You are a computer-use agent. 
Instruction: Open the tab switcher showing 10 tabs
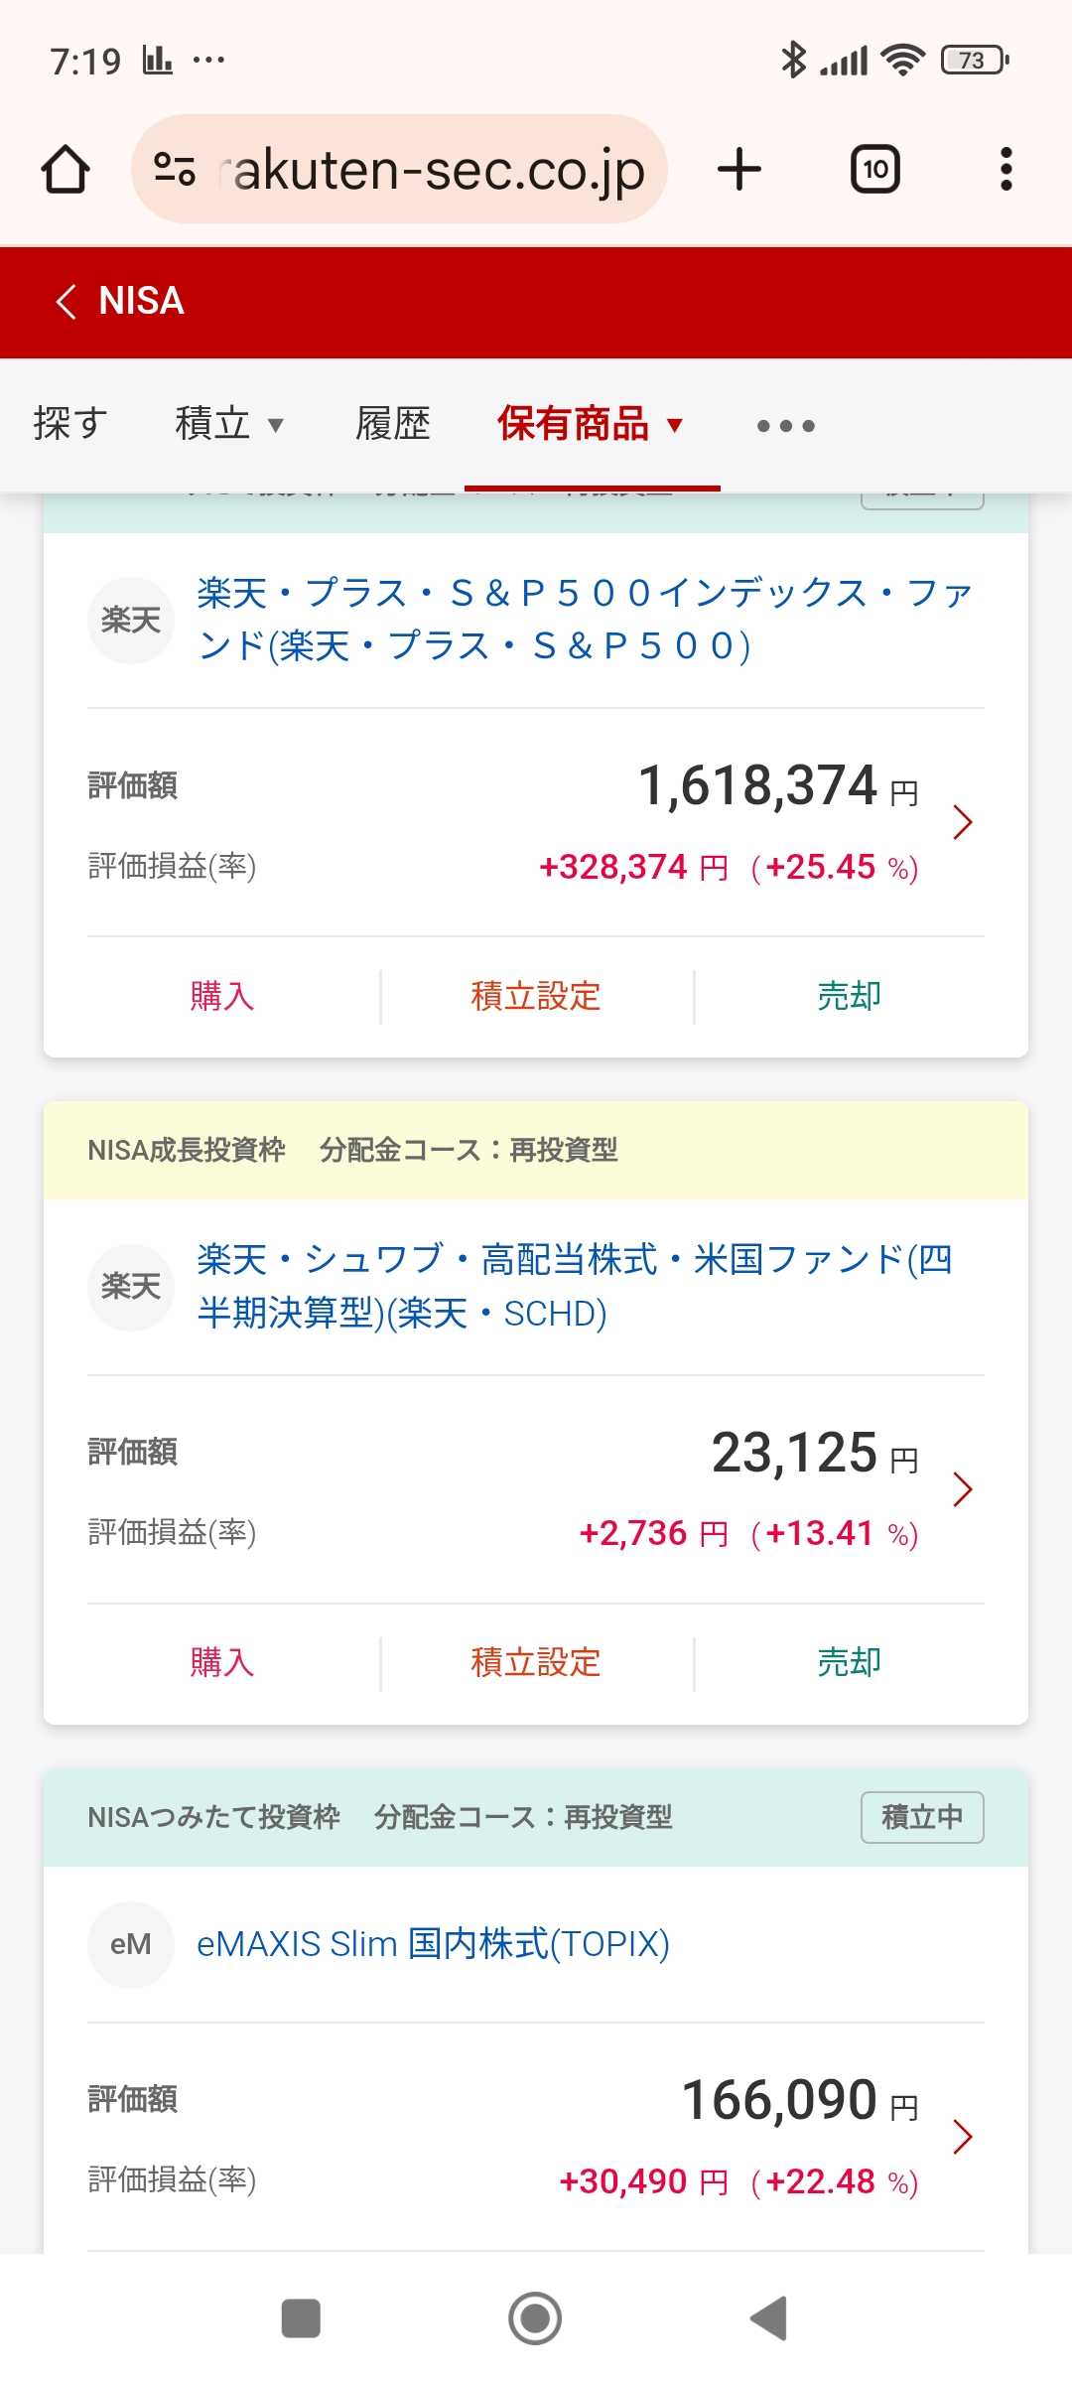coord(875,170)
